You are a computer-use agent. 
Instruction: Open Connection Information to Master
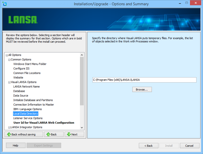click(34, 105)
